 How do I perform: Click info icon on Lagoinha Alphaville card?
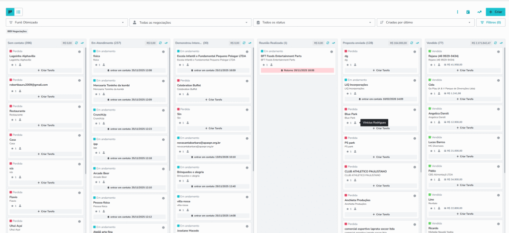(x=80, y=52)
